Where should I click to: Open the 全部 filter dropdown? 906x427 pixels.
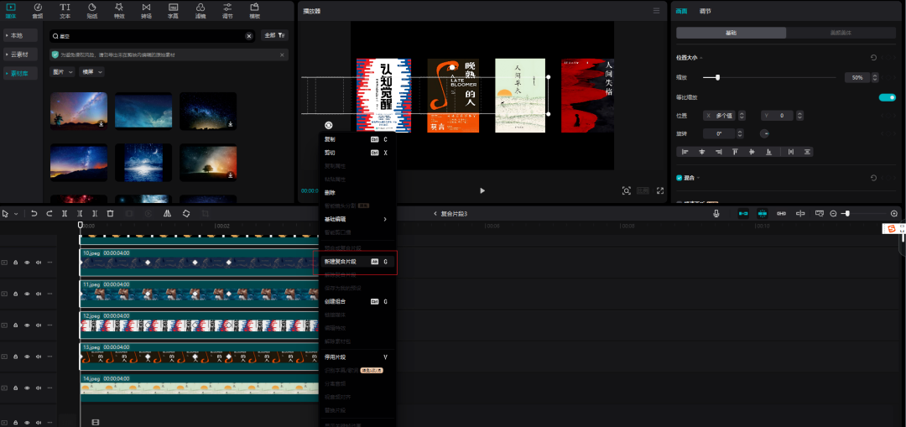(274, 35)
